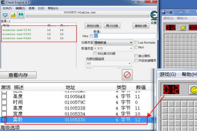Viewport: 197px width, 131px height.
Task: Open the 数值类型 4 字节 dropdown
Action: tap(113, 48)
